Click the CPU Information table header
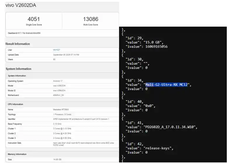Viewport: 230px width, 163px height. (15, 104)
